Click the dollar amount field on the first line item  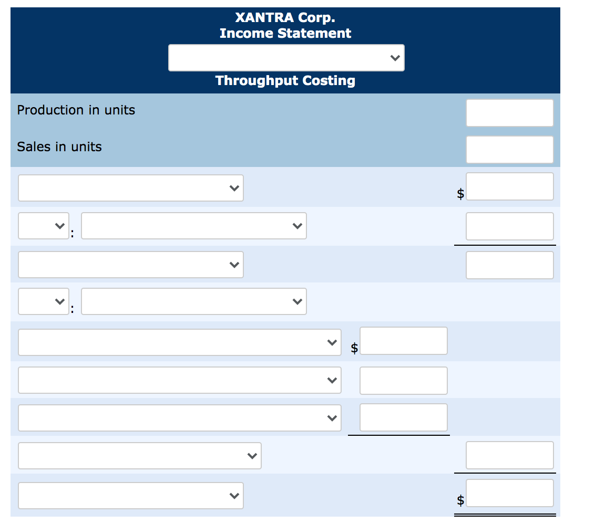pos(510,186)
